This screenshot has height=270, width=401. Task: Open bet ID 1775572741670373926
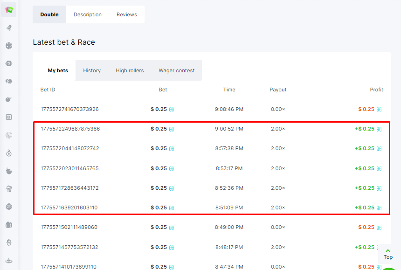pos(69,109)
